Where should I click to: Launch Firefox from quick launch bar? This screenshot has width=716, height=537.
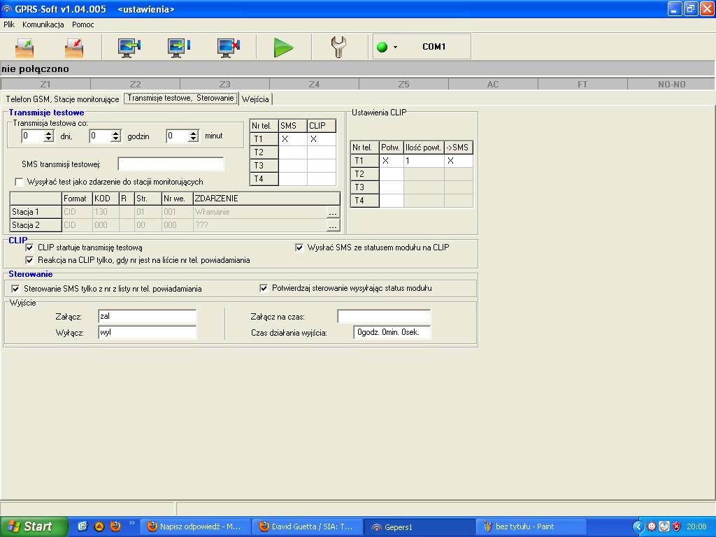(115, 527)
